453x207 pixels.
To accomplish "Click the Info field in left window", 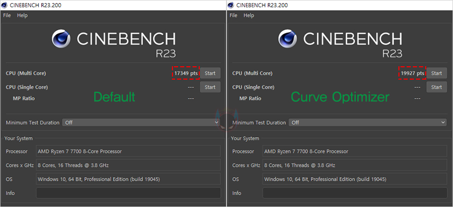I will coord(128,193).
